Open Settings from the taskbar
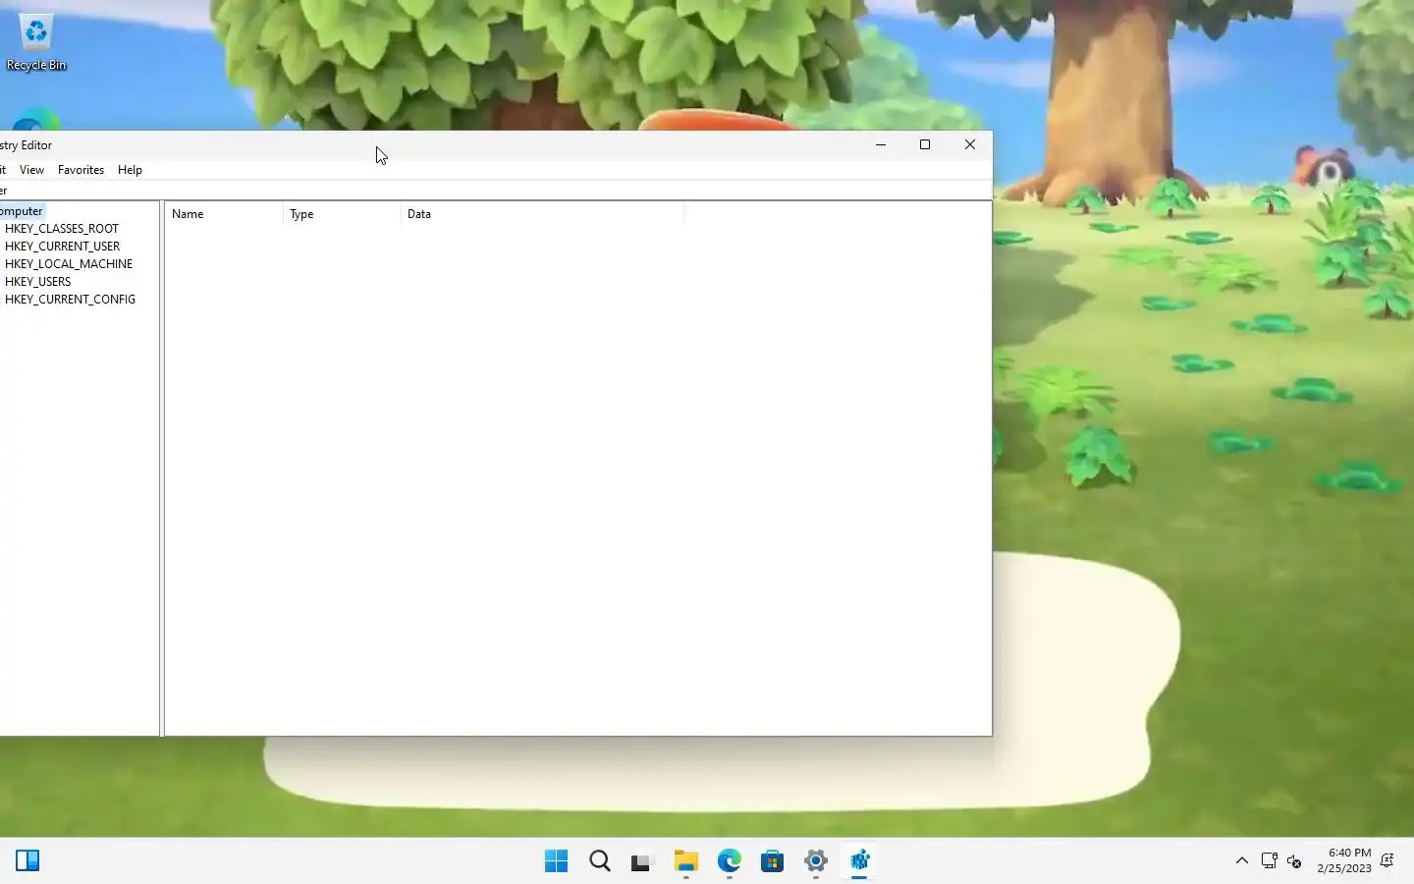The height and width of the screenshot is (884, 1414). [815, 861]
